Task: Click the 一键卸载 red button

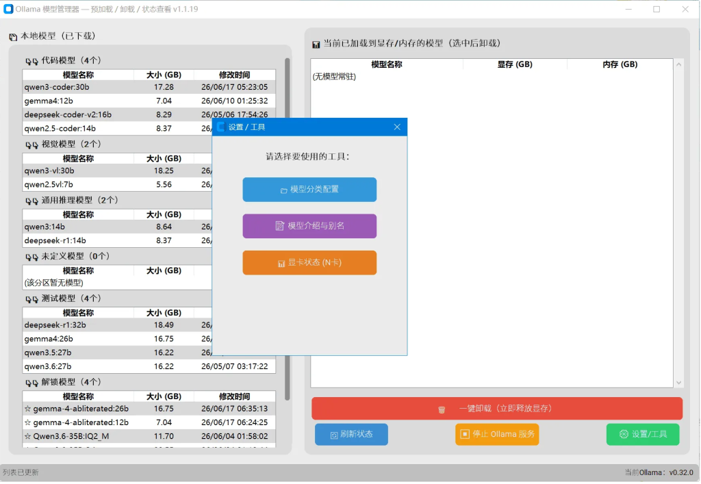Action: tap(497, 409)
